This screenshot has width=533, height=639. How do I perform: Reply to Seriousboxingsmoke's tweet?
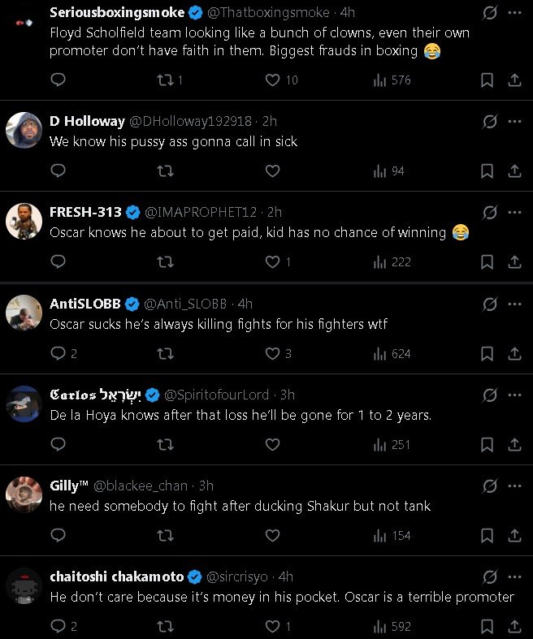pos(58,80)
